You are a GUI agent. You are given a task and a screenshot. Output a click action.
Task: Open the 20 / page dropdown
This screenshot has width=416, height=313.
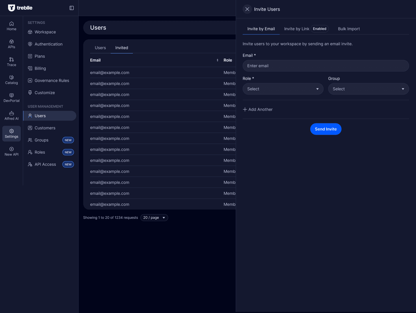[x=154, y=218]
